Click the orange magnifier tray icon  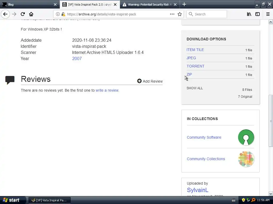click(x=253, y=200)
